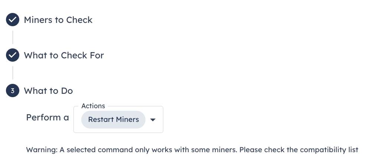
Task: Select the step 3 number circle
Action: tap(13, 91)
